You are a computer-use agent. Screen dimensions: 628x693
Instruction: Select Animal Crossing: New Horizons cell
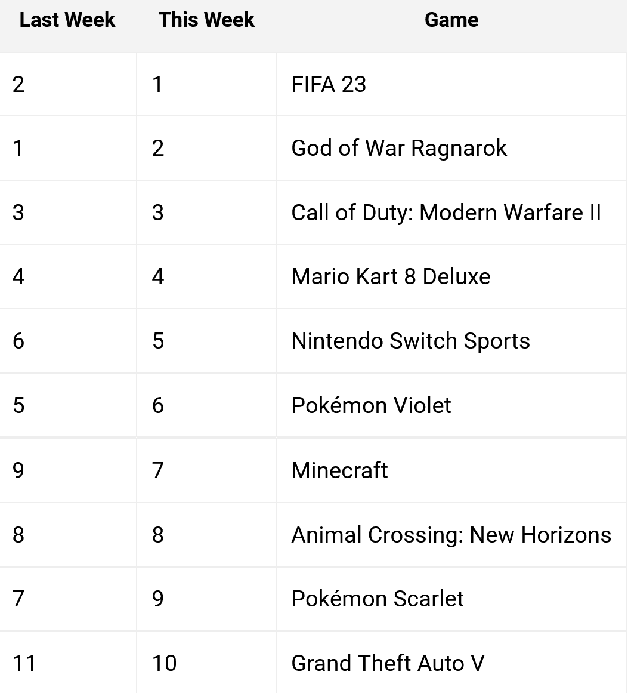451,535
